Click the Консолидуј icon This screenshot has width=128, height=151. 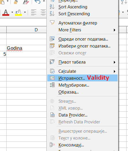coord(52,145)
